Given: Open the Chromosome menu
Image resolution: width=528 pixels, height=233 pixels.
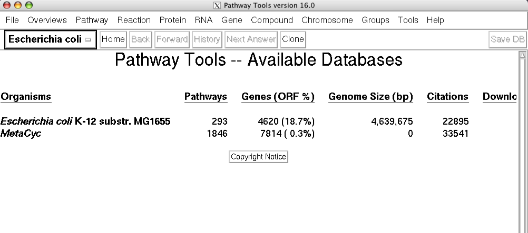Looking at the screenshot, I should tap(327, 21).
